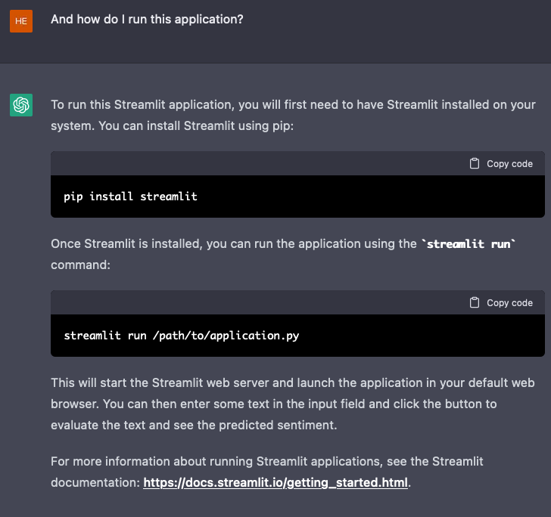Click the word 'streamlit' in pip install command
Image resolution: width=551 pixels, height=517 pixels.
(x=169, y=197)
